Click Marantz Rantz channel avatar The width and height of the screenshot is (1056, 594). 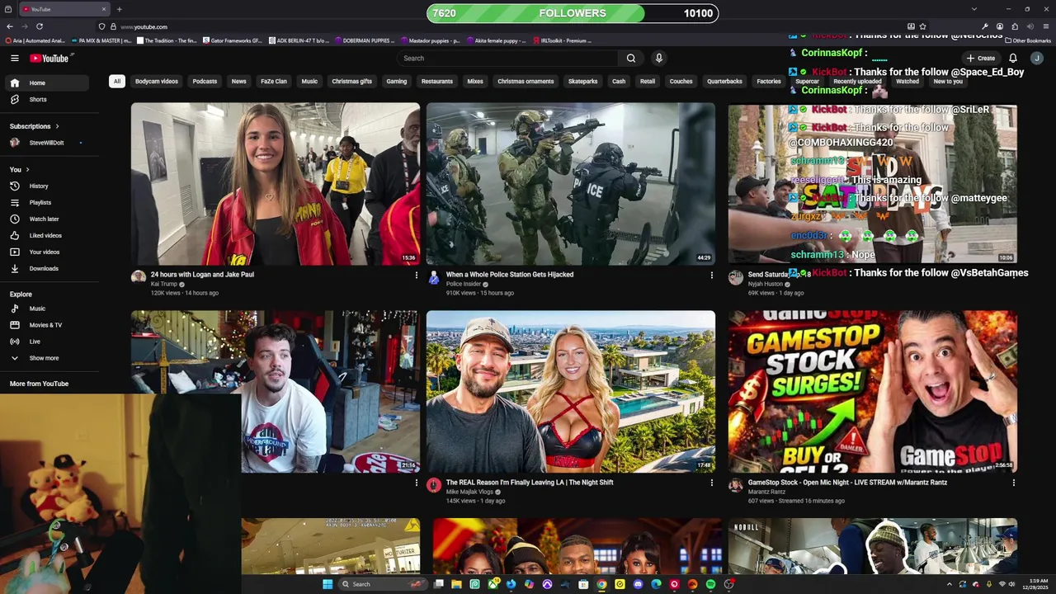tap(736, 485)
